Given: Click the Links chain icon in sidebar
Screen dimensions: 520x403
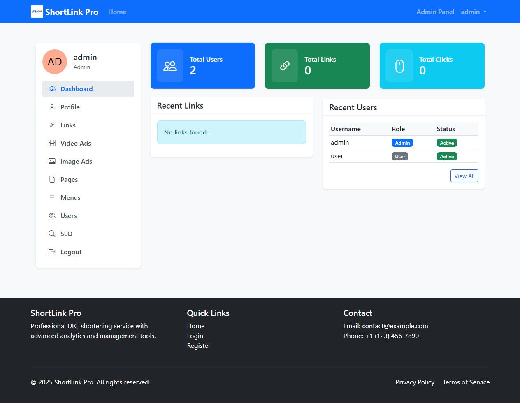Looking at the screenshot, I should point(52,125).
